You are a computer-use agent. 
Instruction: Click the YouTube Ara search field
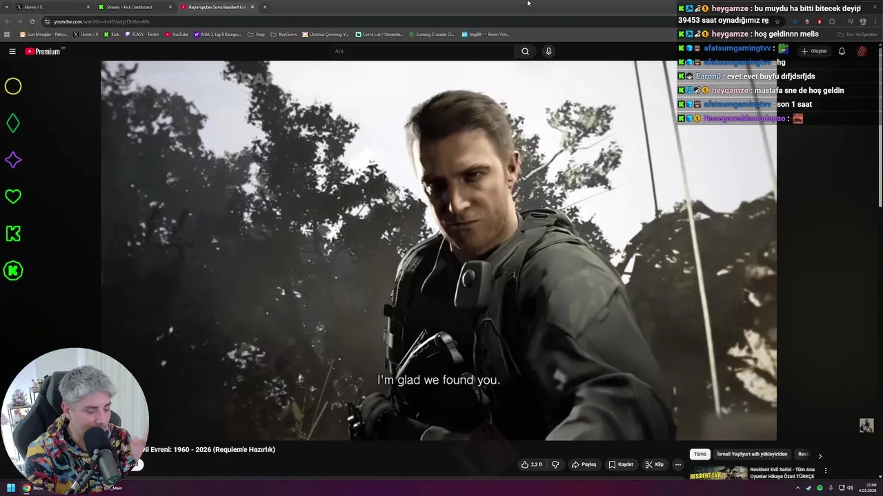[x=422, y=51]
